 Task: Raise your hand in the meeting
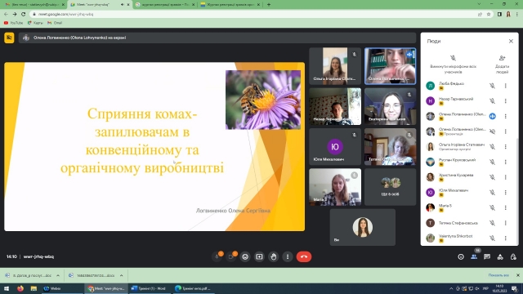pos(274,256)
